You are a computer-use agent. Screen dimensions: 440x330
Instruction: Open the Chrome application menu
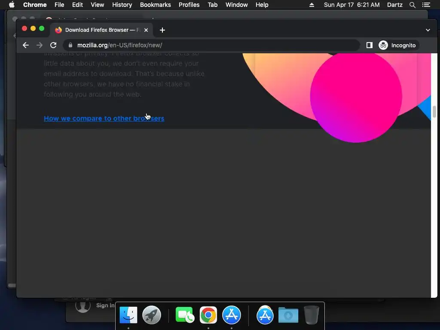click(35, 5)
